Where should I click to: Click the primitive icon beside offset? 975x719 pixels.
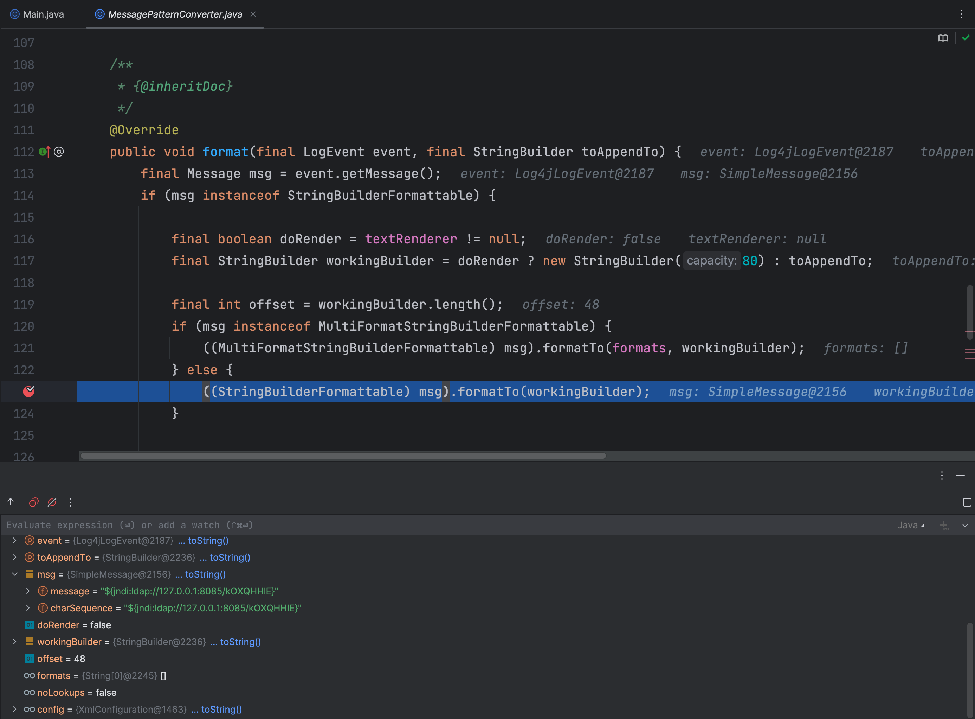[29, 659]
